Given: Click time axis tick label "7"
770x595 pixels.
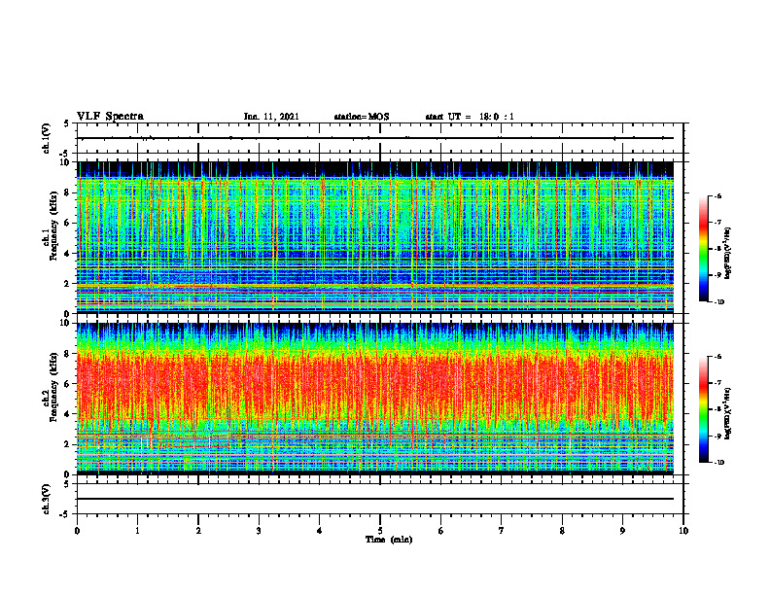Looking at the screenshot, I should click(x=502, y=531).
